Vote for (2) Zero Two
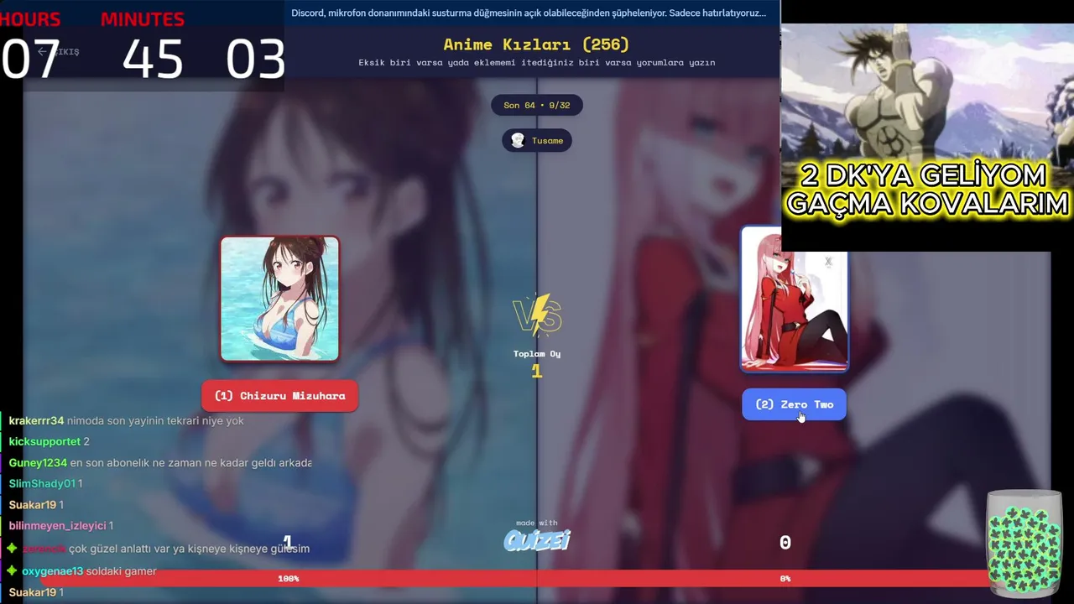1074x604 pixels. click(794, 404)
